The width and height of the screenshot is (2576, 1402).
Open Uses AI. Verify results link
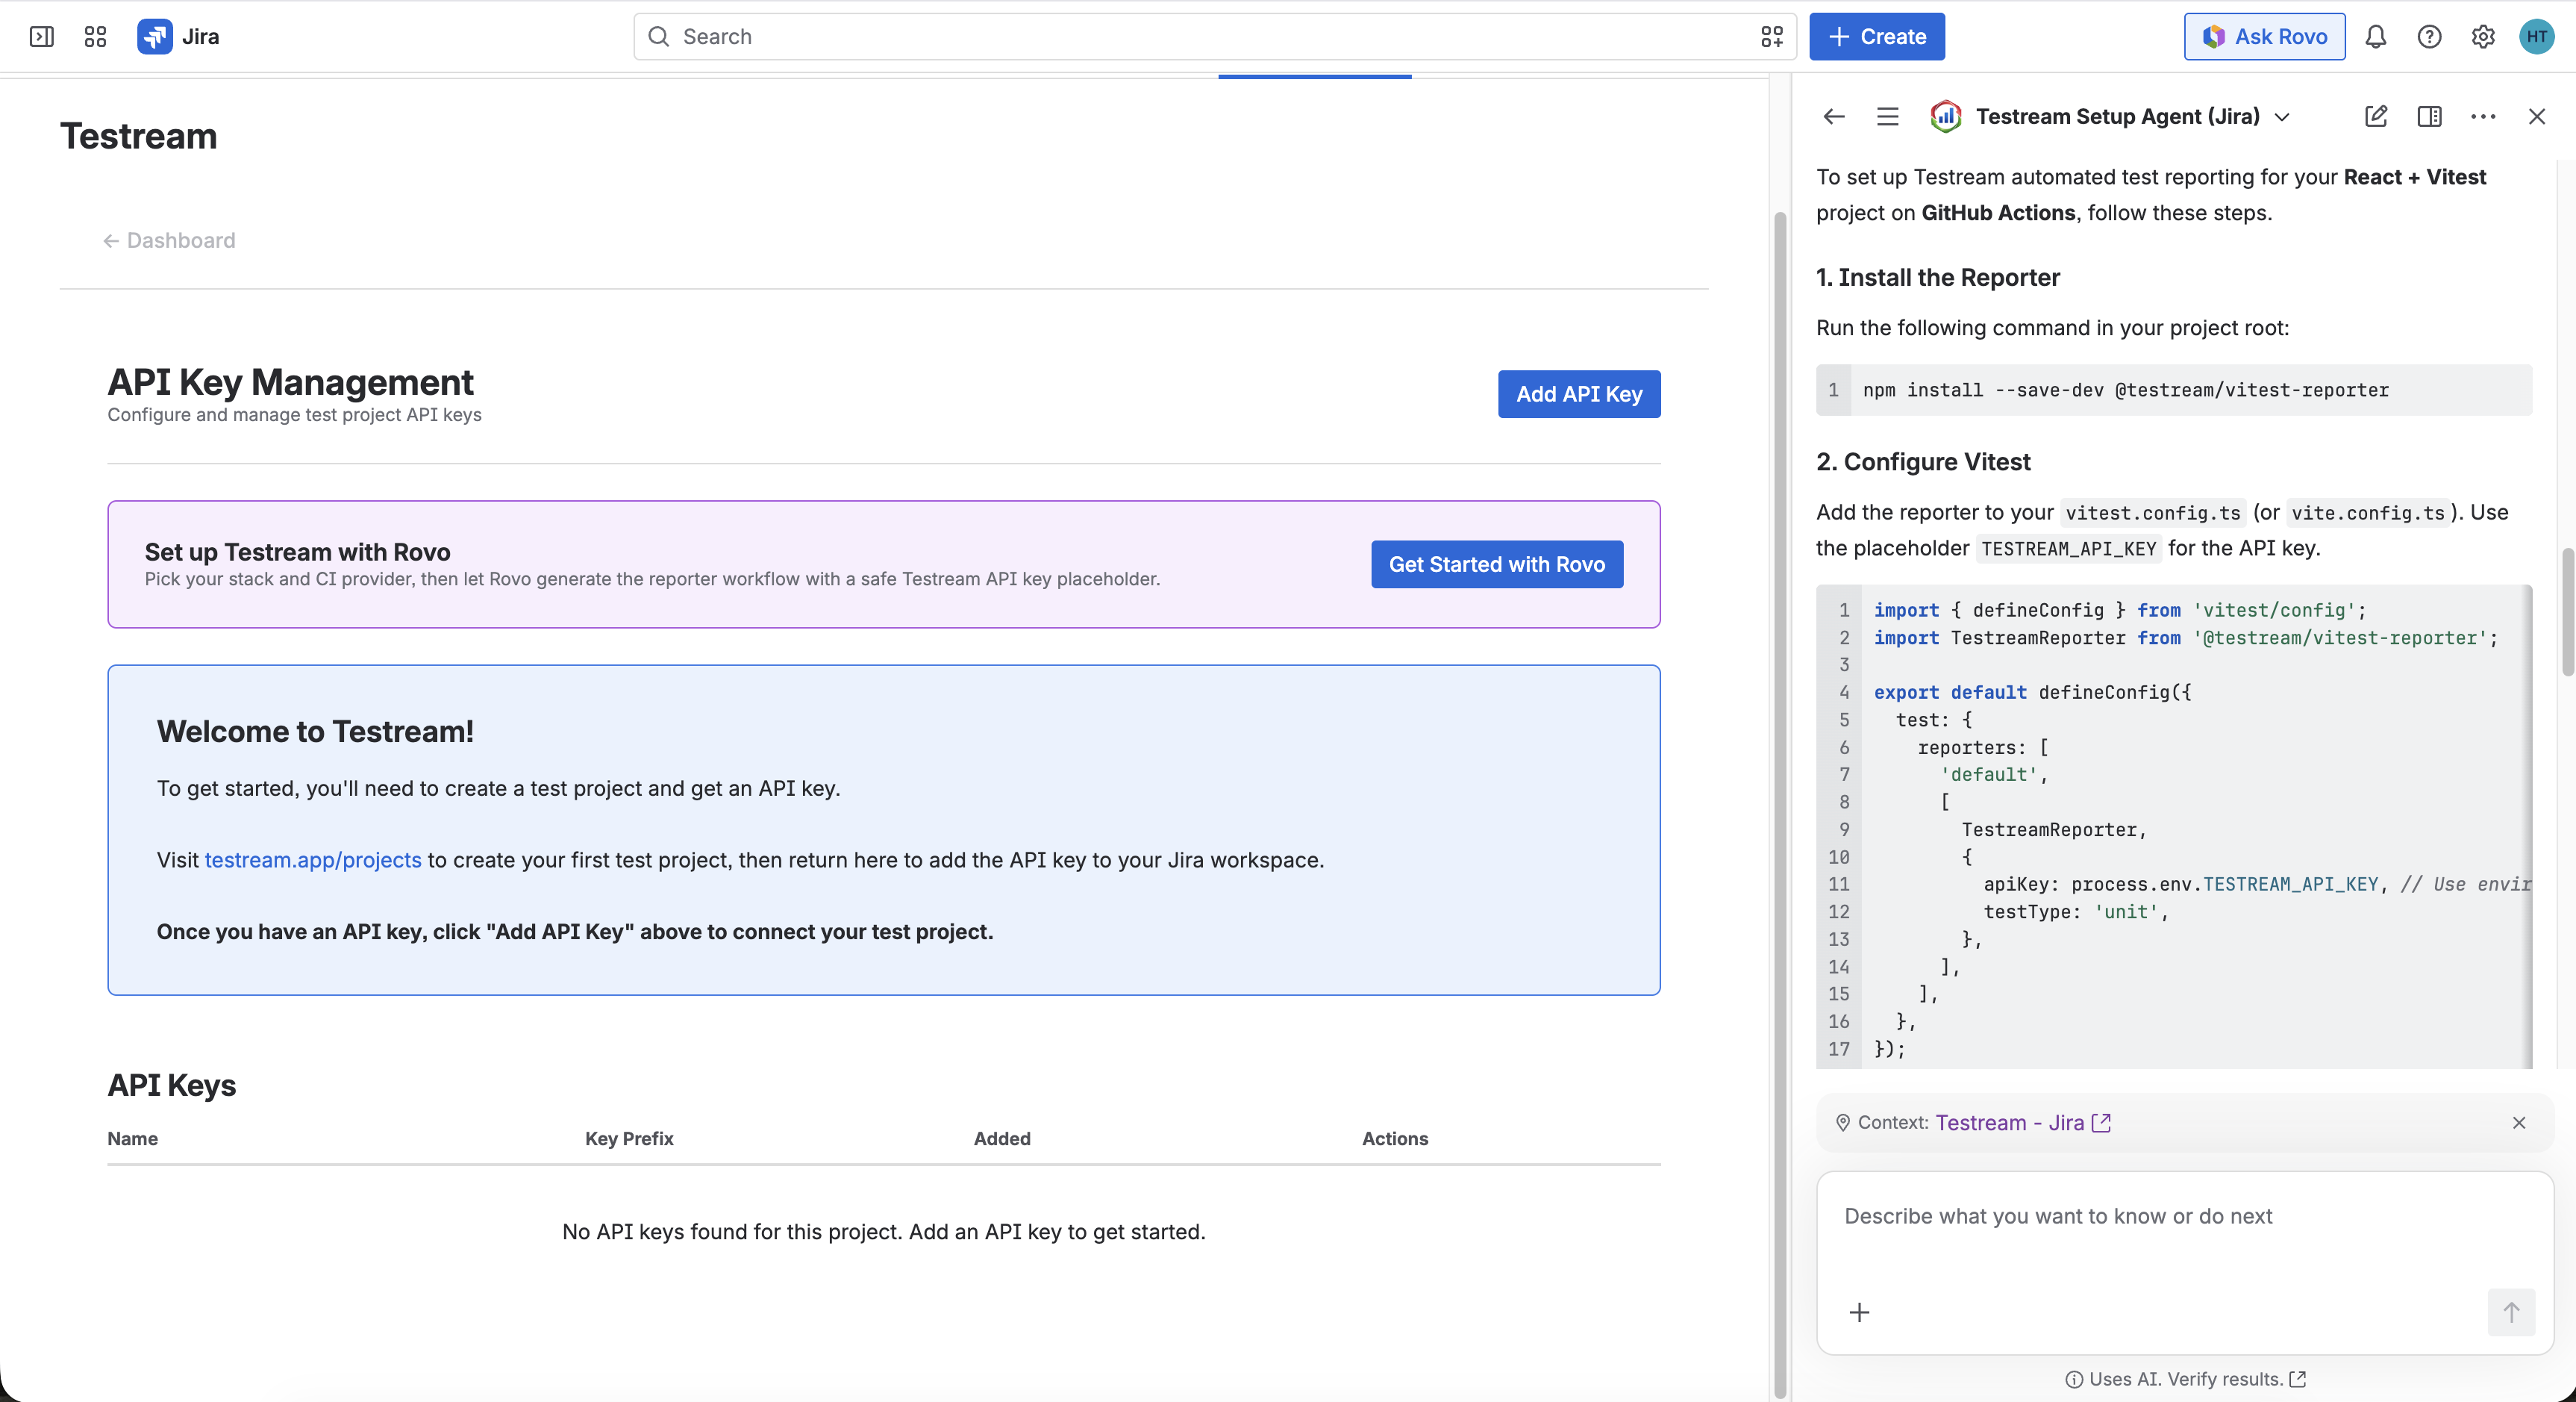pyautogui.click(x=2186, y=1379)
